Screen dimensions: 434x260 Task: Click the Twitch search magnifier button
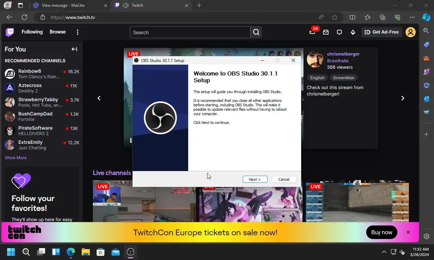[x=256, y=32]
